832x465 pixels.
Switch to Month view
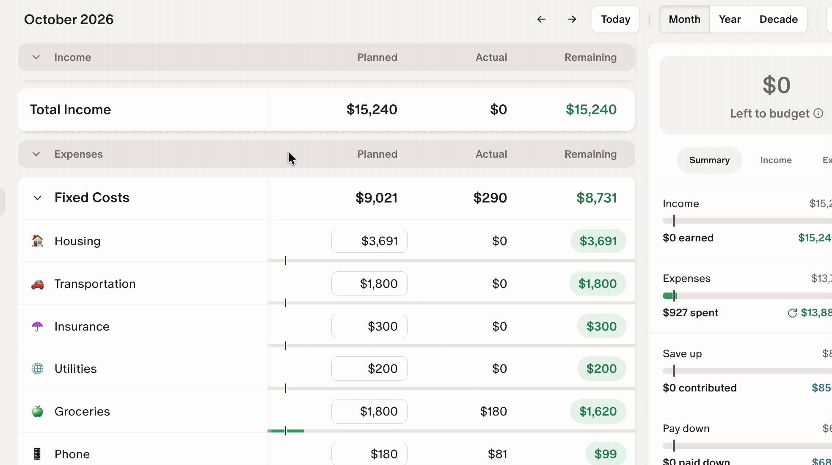tap(684, 19)
